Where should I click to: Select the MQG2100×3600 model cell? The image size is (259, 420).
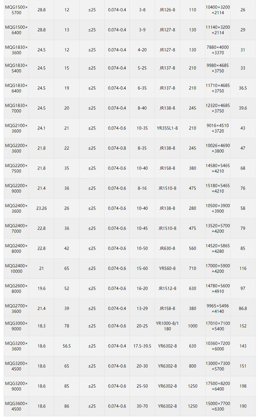tap(16, 128)
